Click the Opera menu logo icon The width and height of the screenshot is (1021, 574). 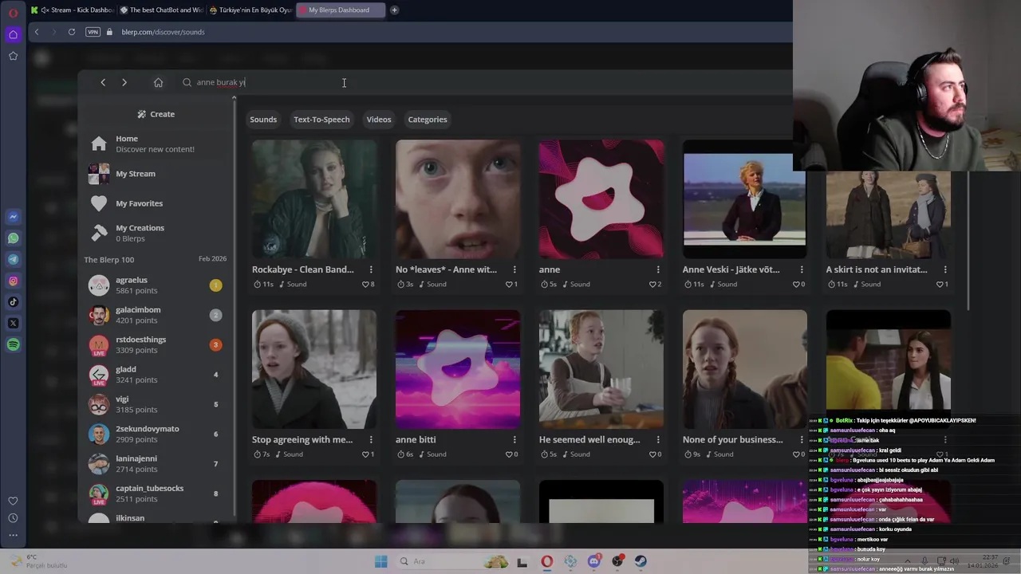click(13, 13)
